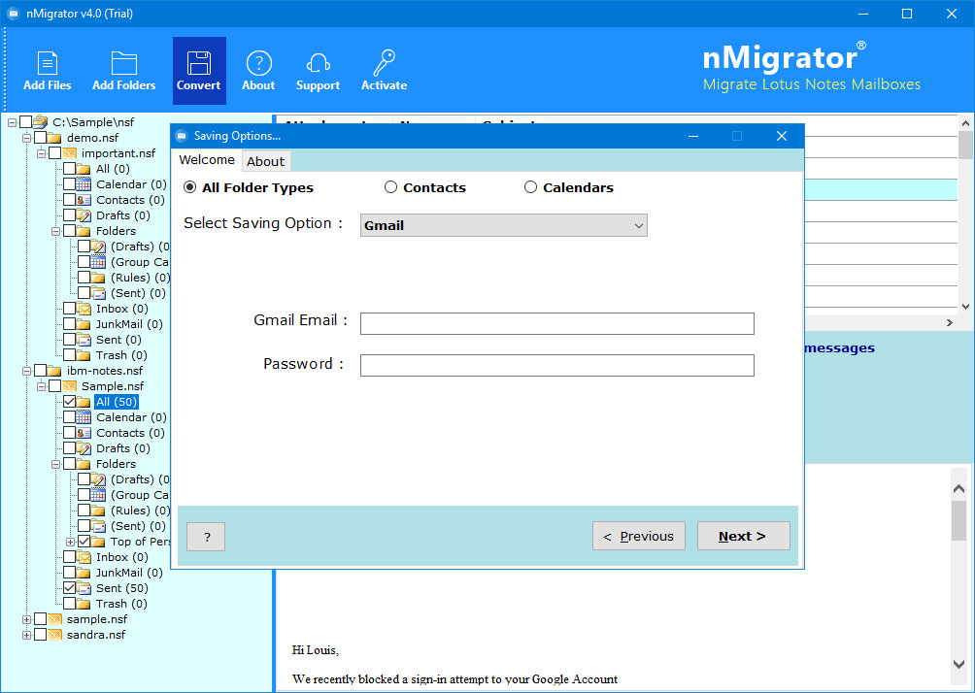Click the Saving Options dialog title icon
The width and height of the screenshot is (975, 693).
tap(182, 136)
